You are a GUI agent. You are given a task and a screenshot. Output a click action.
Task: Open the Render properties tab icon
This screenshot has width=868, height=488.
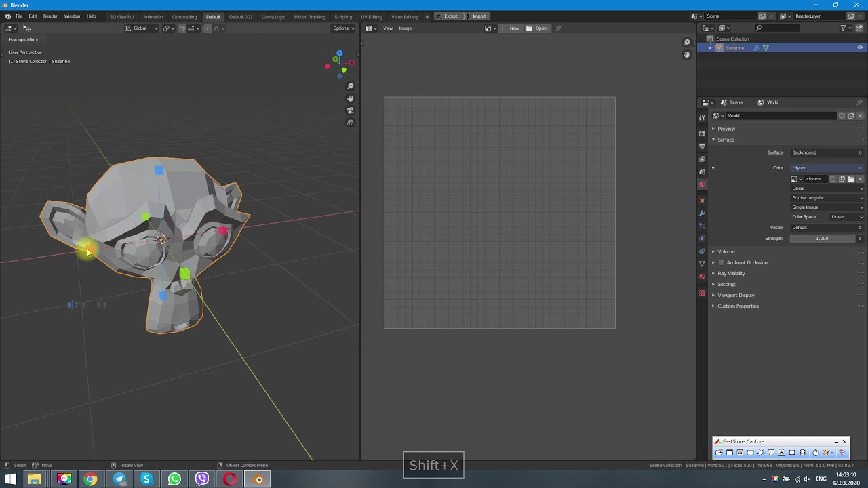(702, 134)
